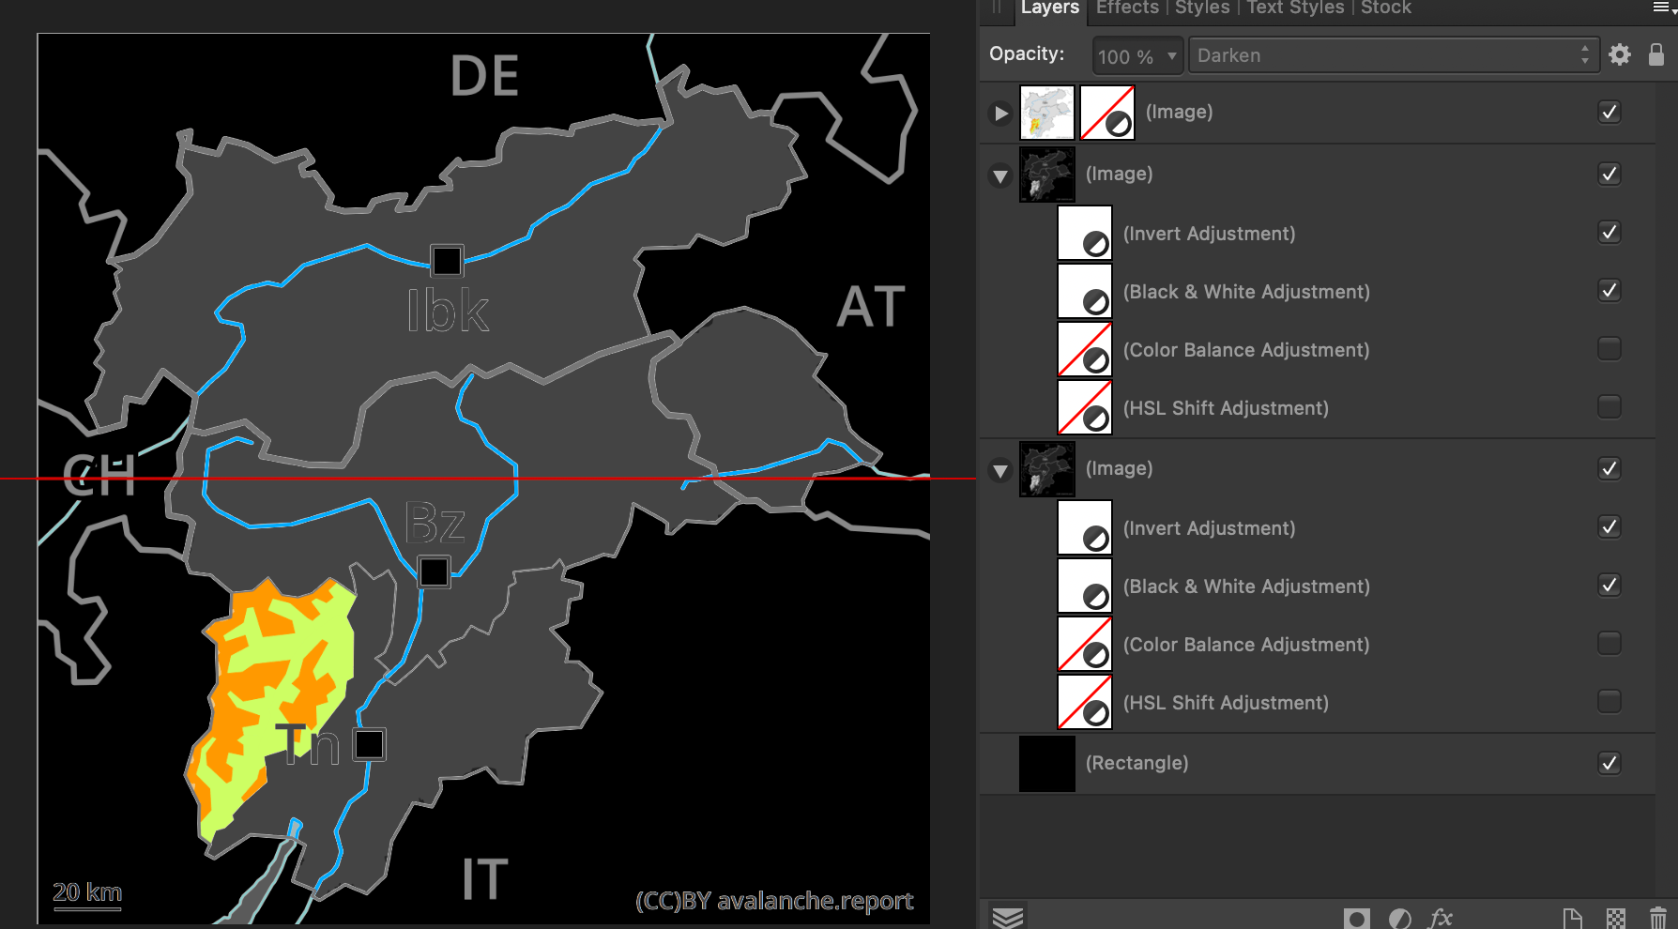
Task: Click the square city marker beside Tn
Action: [x=370, y=745]
